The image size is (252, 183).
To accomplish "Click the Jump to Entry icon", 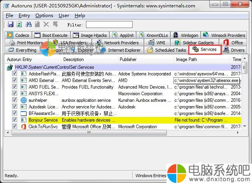I will (56, 24).
